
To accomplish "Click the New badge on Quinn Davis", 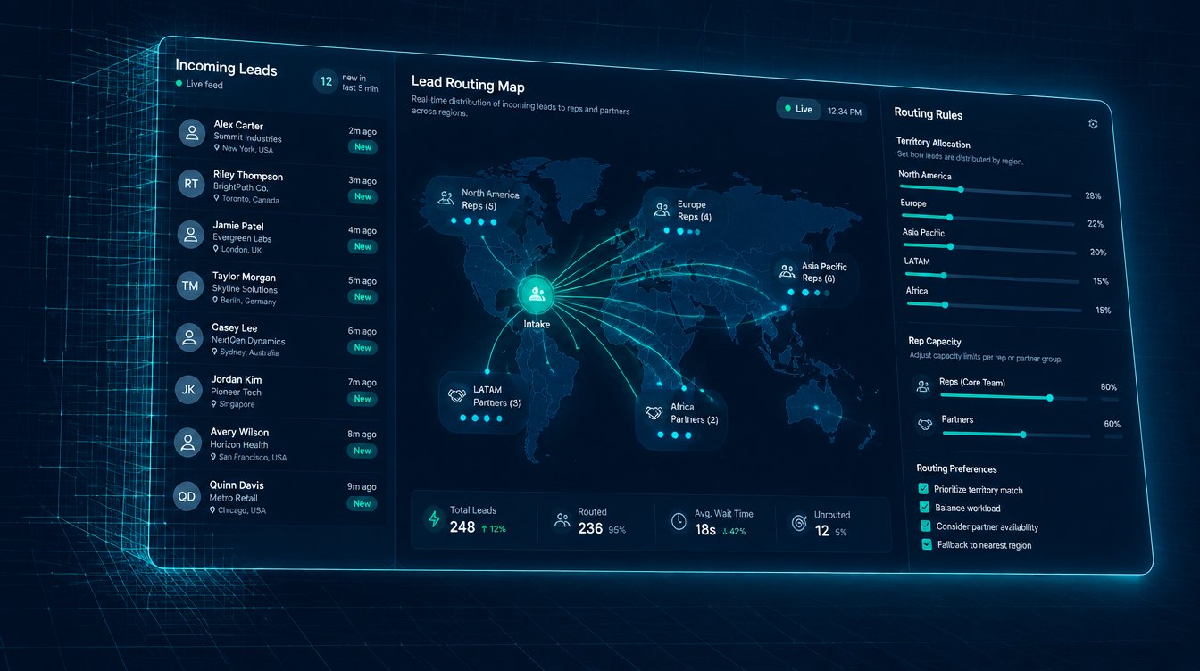I will pyautogui.click(x=362, y=504).
